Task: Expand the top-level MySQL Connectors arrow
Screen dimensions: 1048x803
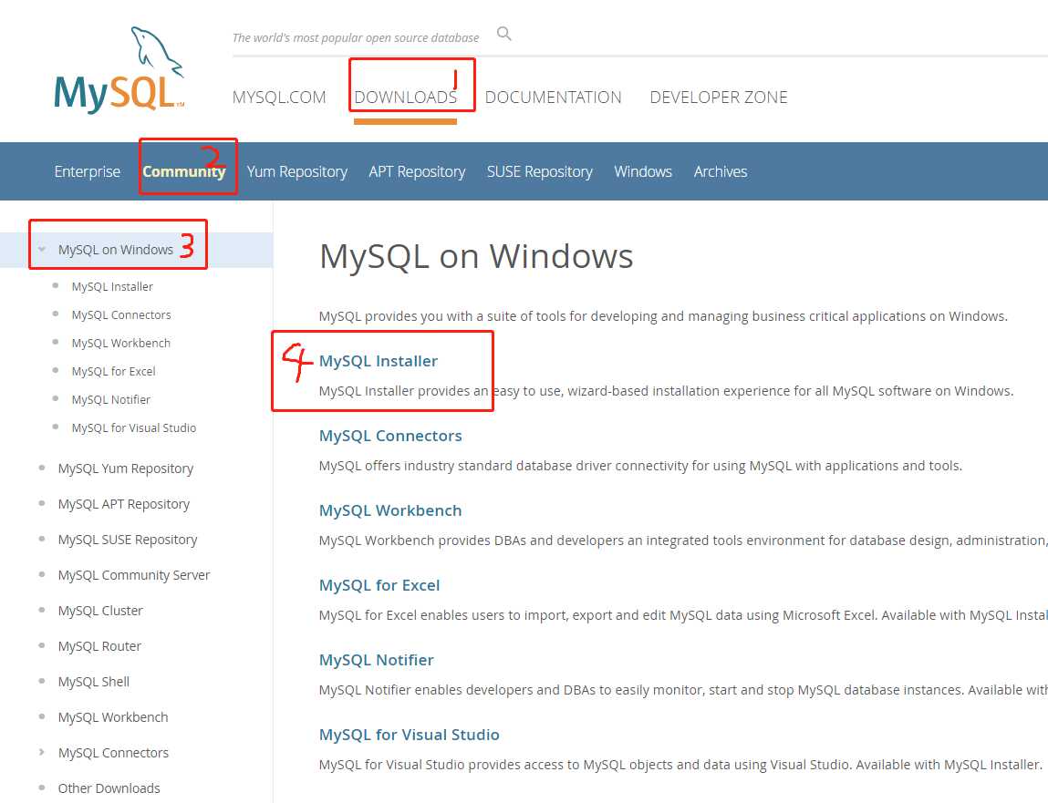Action: (41, 752)
